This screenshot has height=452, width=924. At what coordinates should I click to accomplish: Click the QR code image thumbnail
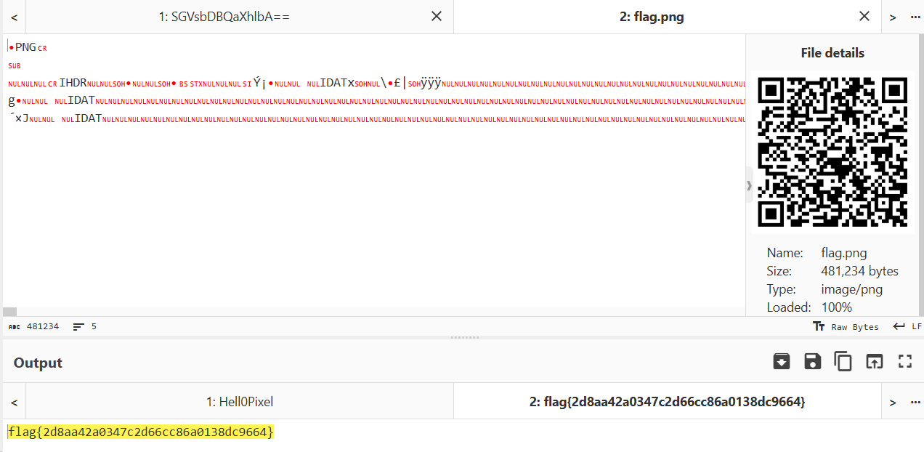pos(832,151)
